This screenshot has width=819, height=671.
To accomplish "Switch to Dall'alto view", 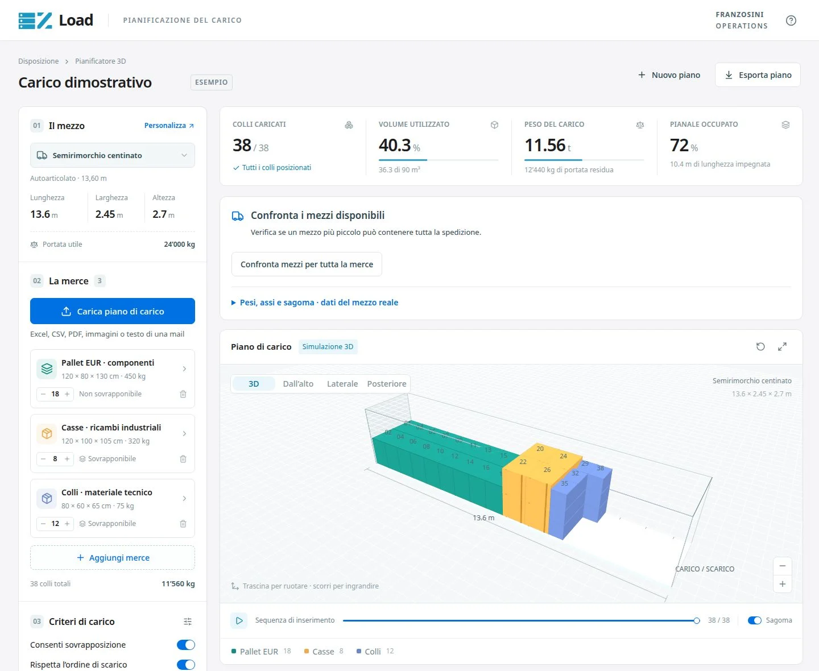I will [298, 384].
